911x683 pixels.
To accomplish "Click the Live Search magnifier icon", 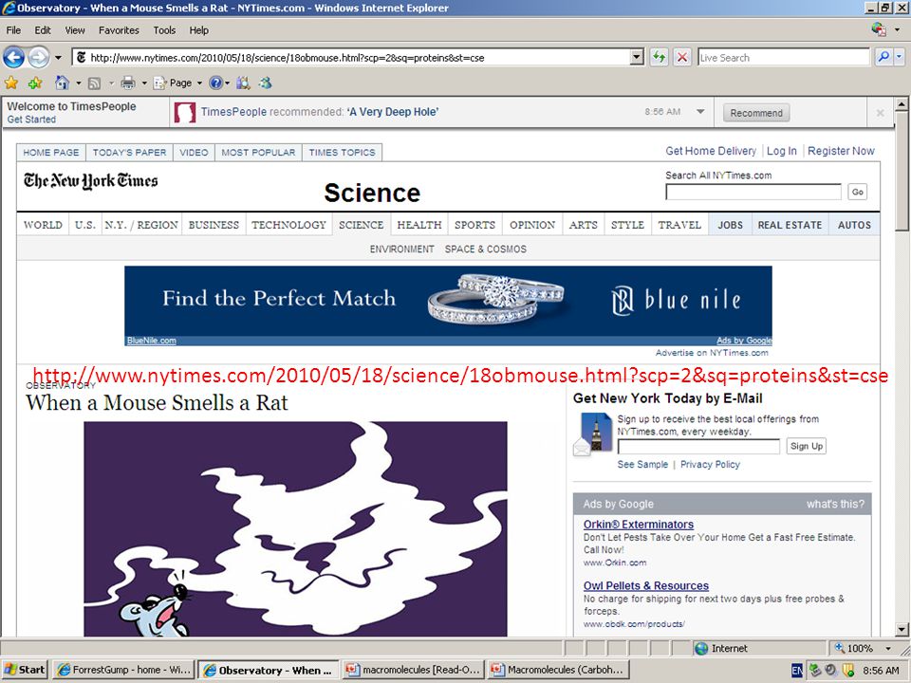I will pos(883,57).
